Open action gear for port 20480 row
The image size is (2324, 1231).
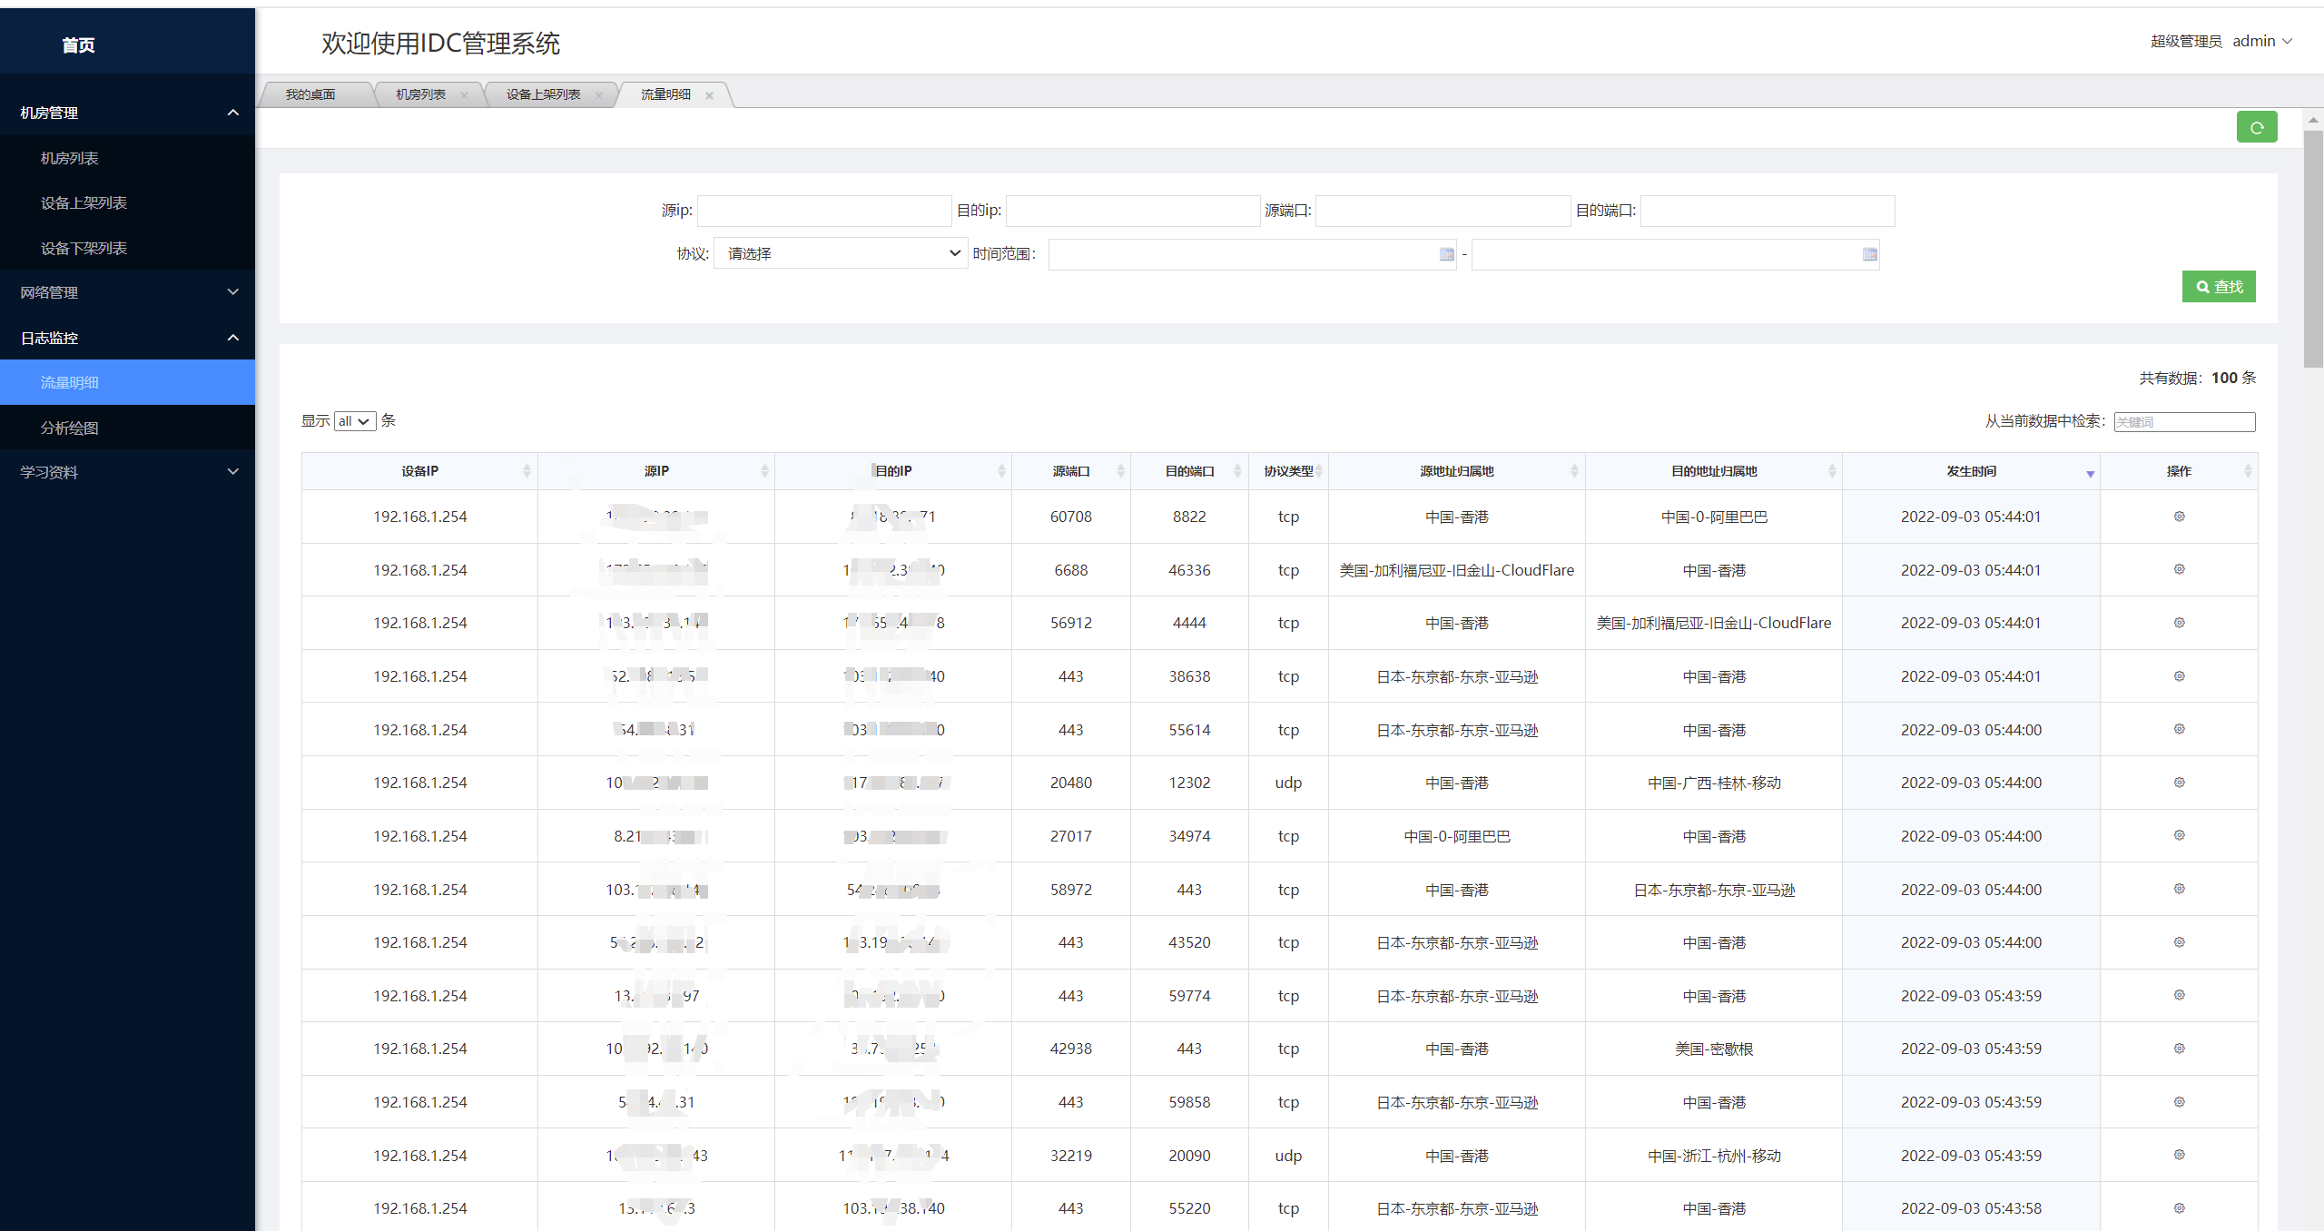coord(2179,783)
